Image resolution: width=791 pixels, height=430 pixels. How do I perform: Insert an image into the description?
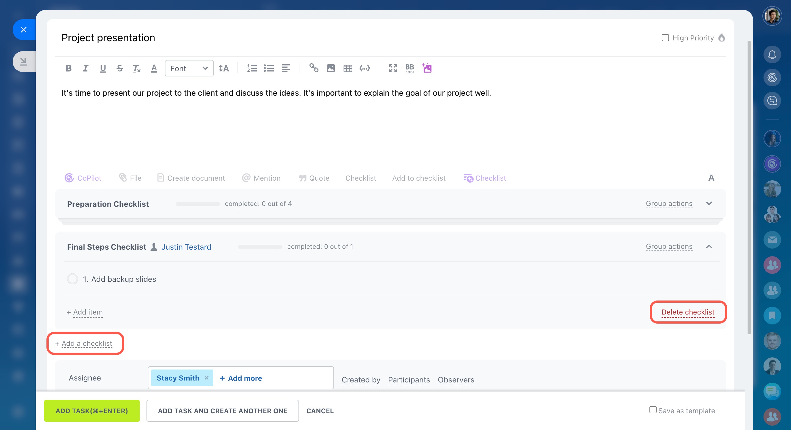pyautogui.click(x=331, y=68)
